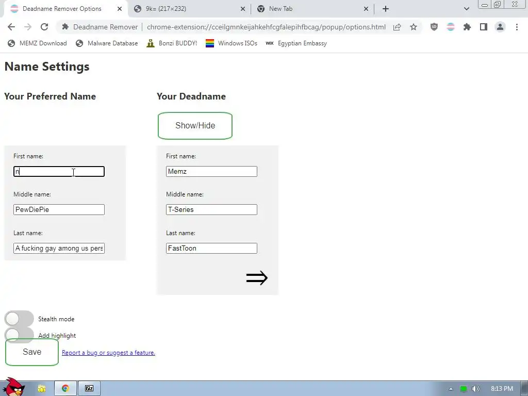Close the Deadname Remover Options tab
The image size is (528, 396).
click(120, 9)
